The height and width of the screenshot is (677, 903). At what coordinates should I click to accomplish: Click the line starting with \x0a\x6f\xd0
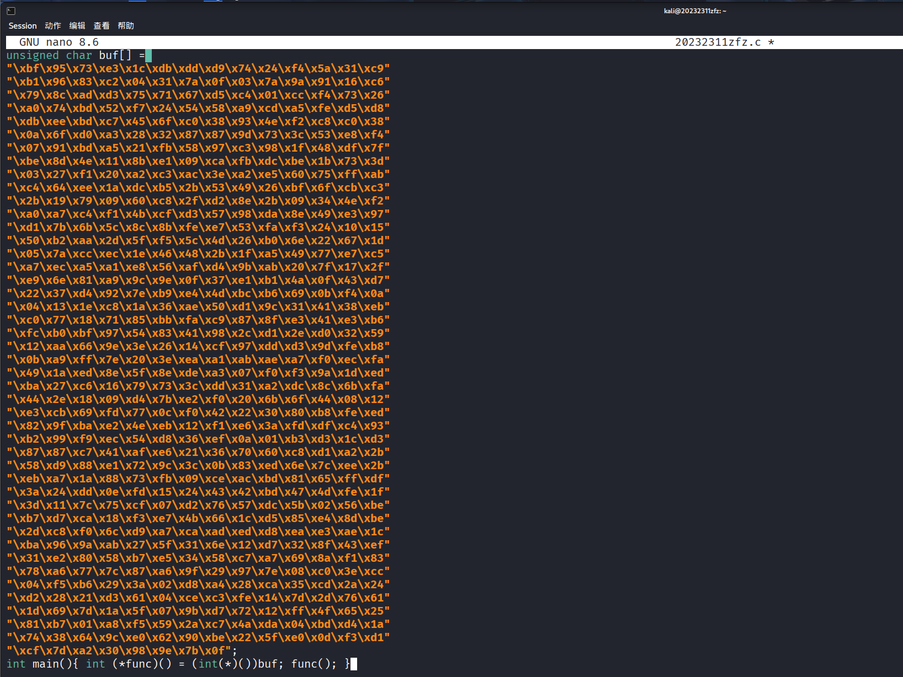pos(198,135)
